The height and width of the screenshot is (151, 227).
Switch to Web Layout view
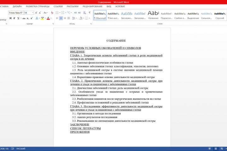coord(222,148)
